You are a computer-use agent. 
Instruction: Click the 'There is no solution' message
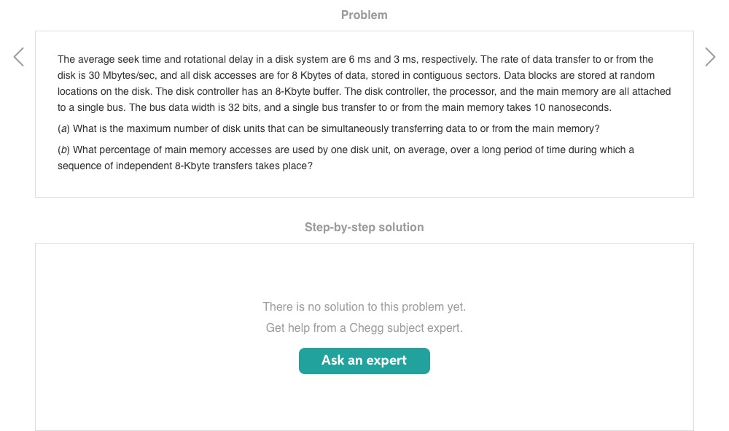364,307
